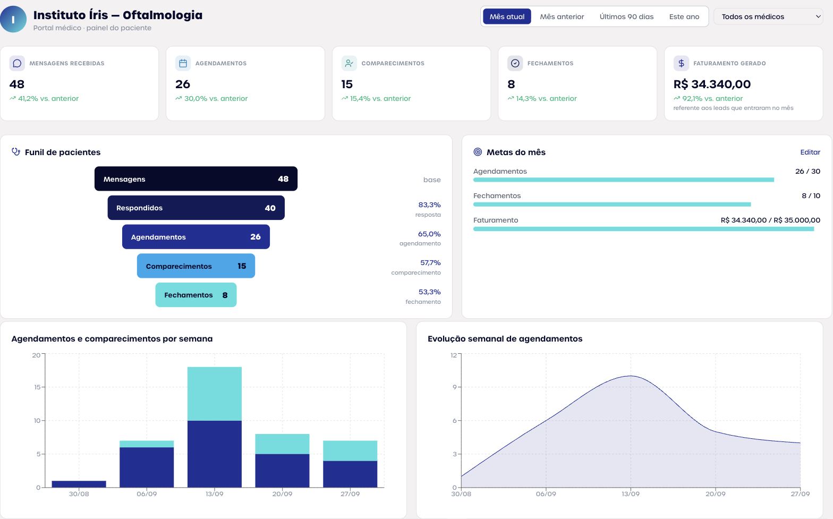Click the 30,0% vs. anterior text

pos(216,98)
